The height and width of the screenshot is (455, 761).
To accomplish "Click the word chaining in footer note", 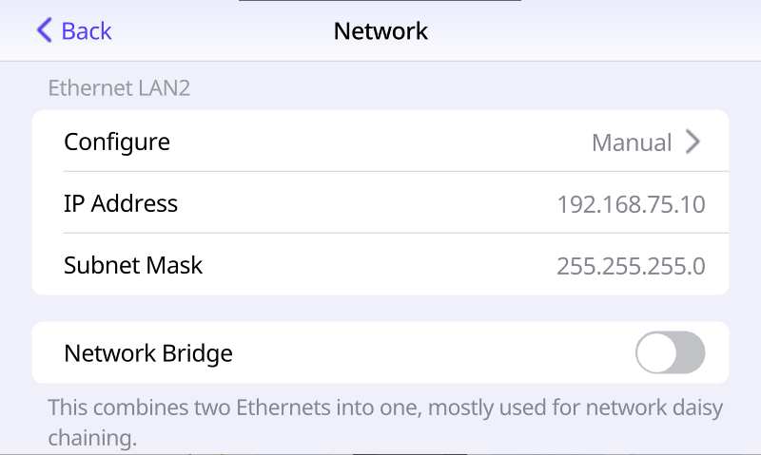I will pyautogui.click(x=92, y=438).
